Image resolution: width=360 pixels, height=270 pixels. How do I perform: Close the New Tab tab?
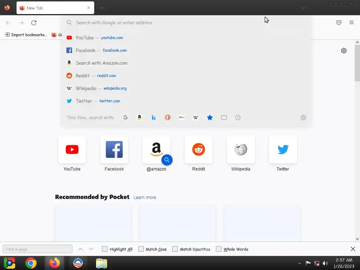(x=89, y=8)
